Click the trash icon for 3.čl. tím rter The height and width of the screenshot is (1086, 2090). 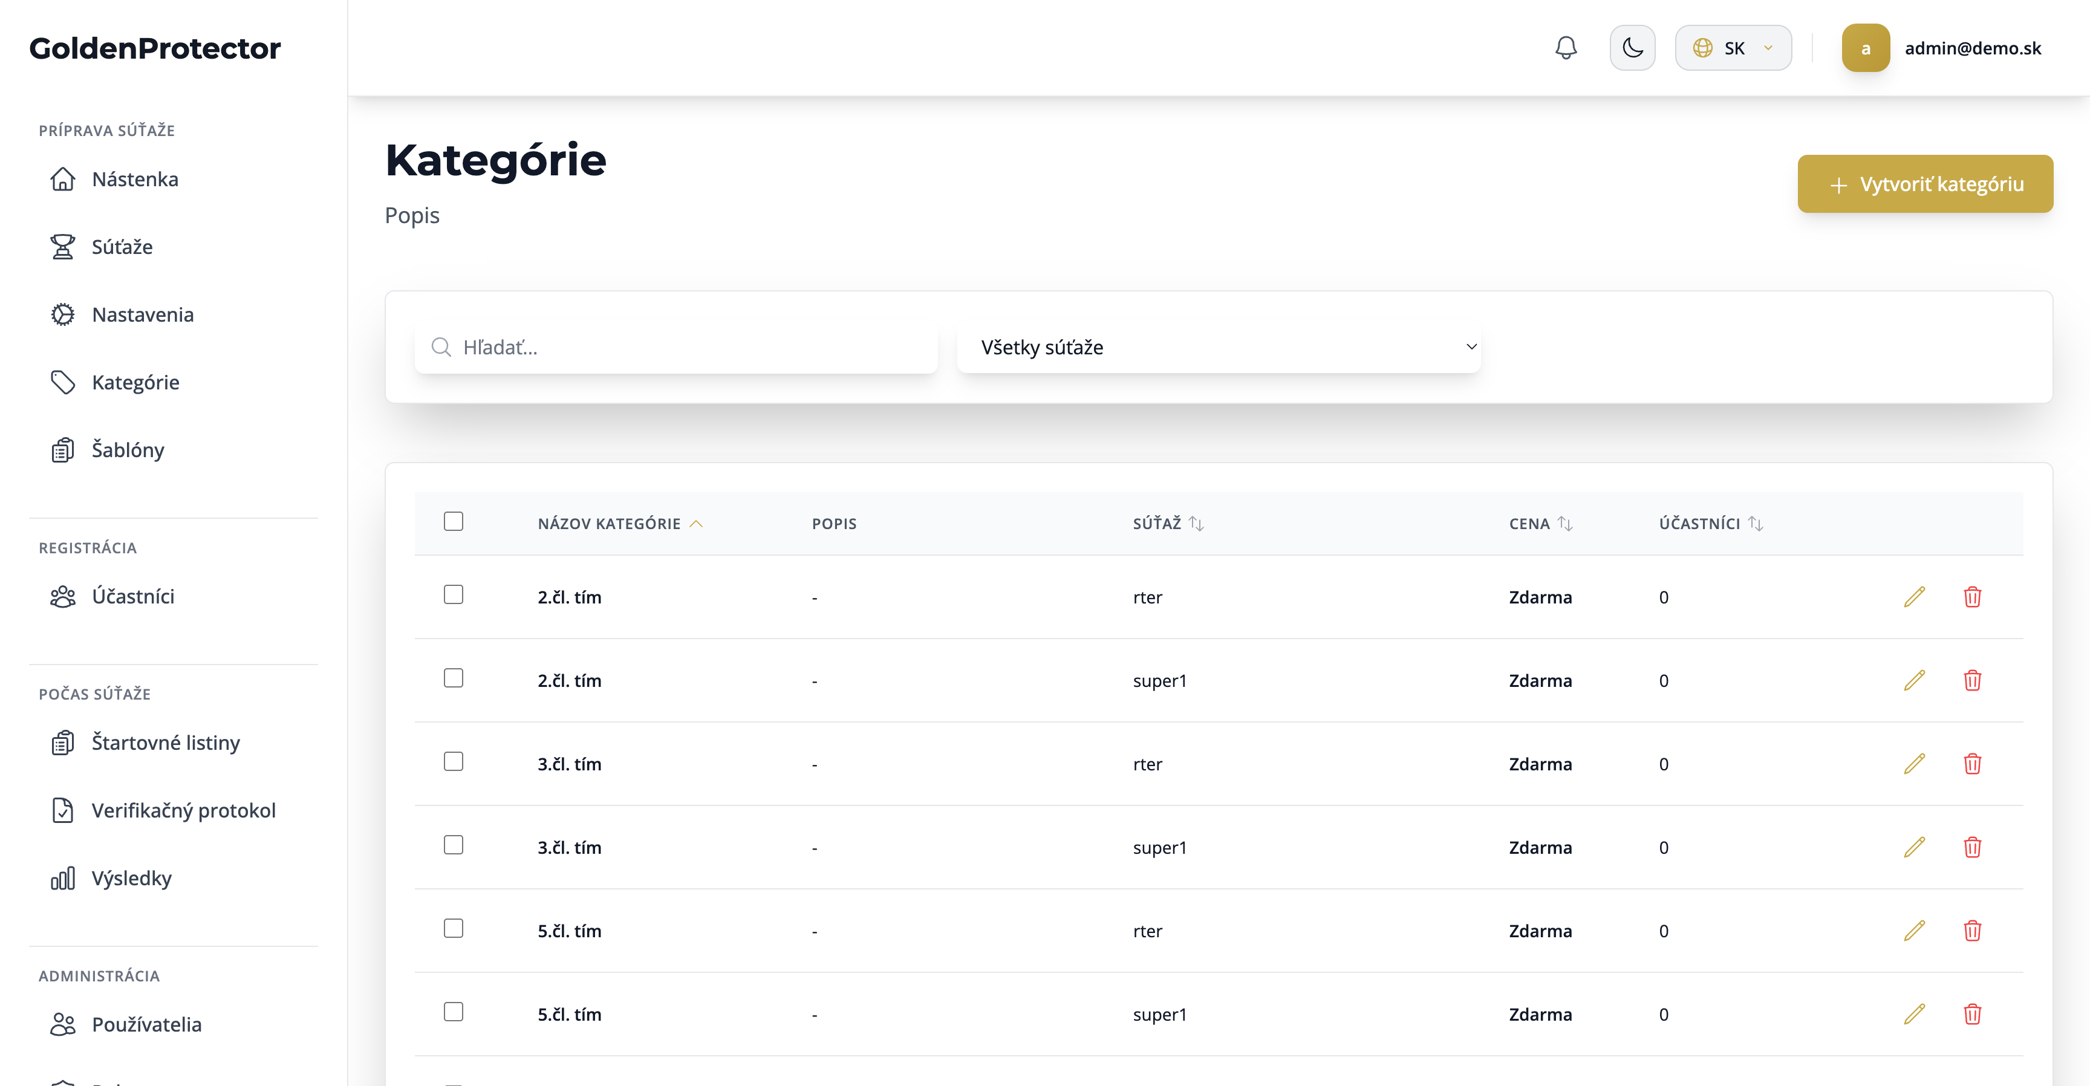1971,764
